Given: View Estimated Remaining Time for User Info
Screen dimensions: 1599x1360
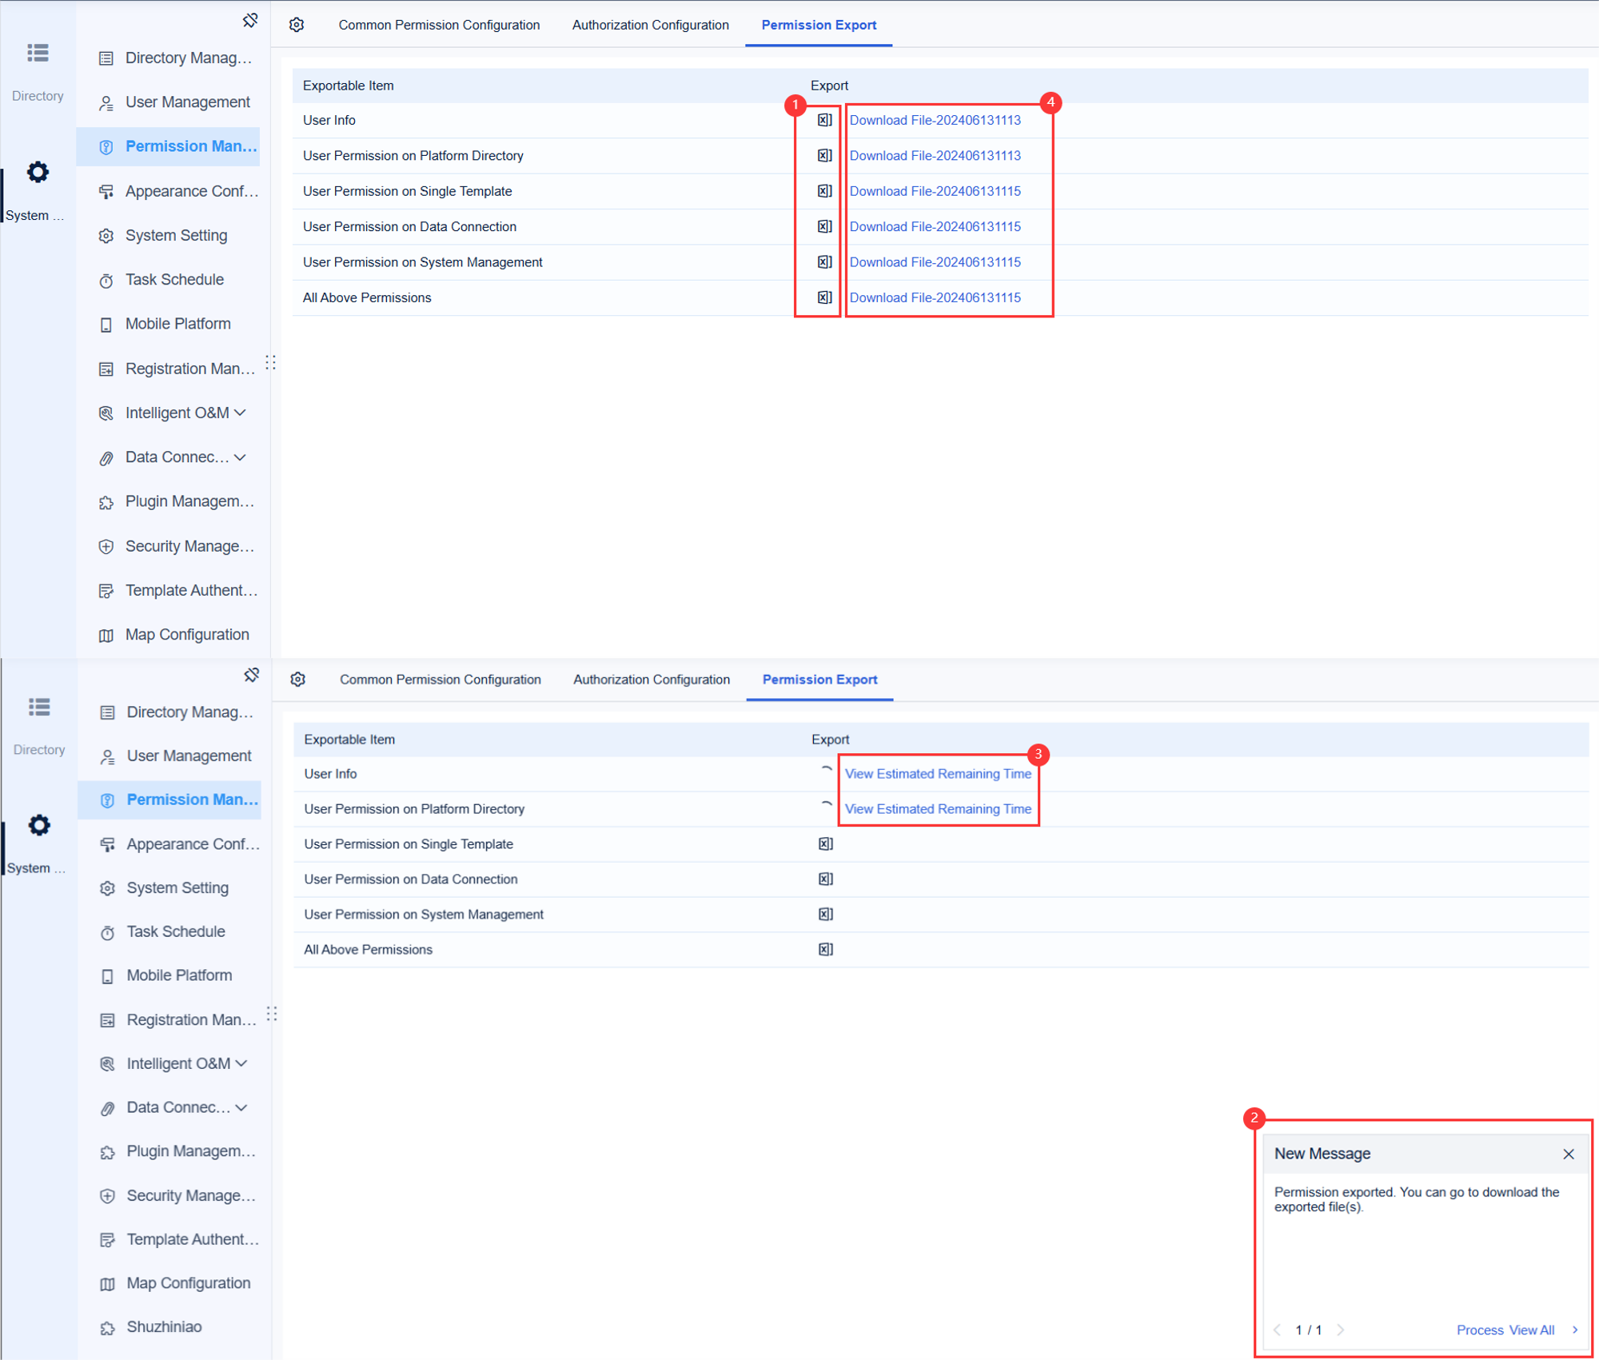Looking at the screenshot, I should pos(937,773).
